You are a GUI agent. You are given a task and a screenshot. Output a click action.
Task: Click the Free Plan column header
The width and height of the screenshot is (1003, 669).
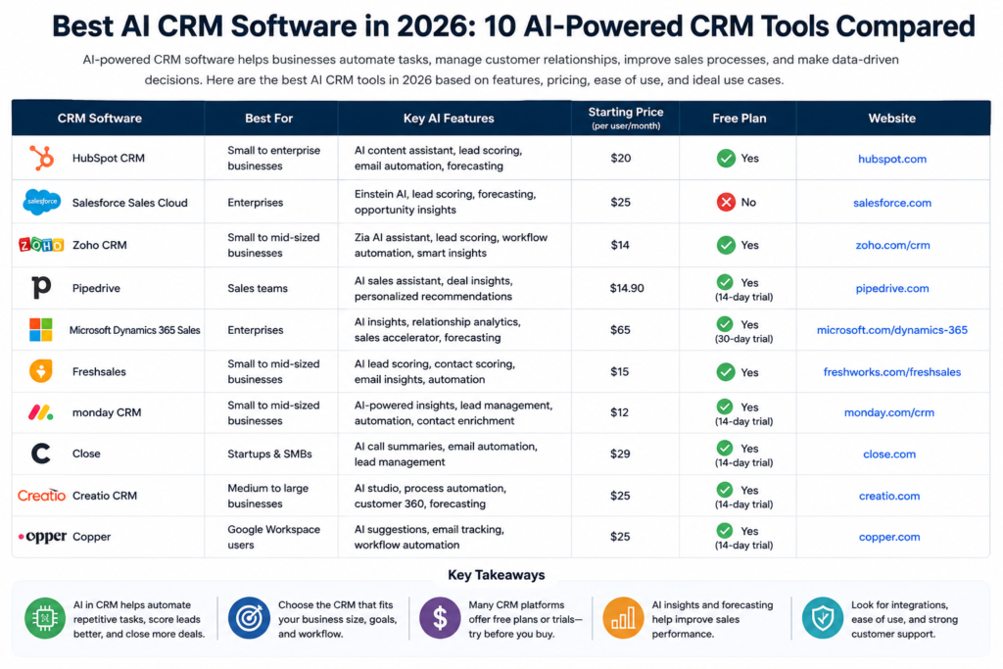point(739,119)
